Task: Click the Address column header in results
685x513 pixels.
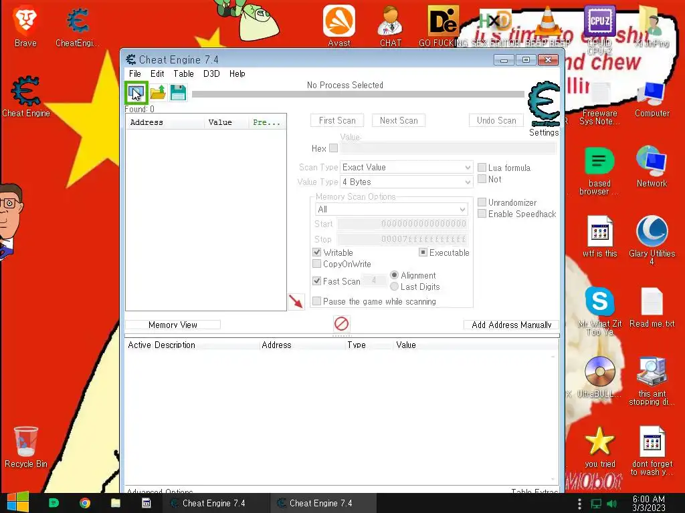Action: point(165,123)
